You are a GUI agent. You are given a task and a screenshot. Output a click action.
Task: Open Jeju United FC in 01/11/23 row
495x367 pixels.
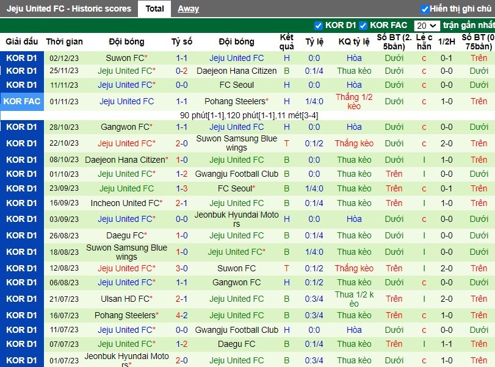126,101
